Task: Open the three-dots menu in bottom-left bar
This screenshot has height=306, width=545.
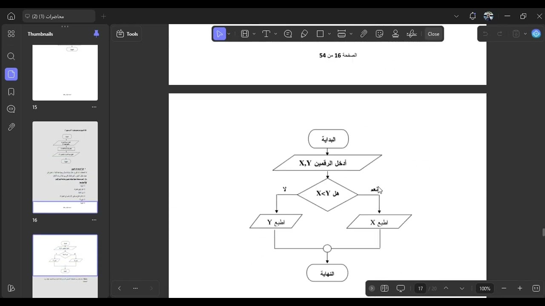Action: (x=135, y=288)
